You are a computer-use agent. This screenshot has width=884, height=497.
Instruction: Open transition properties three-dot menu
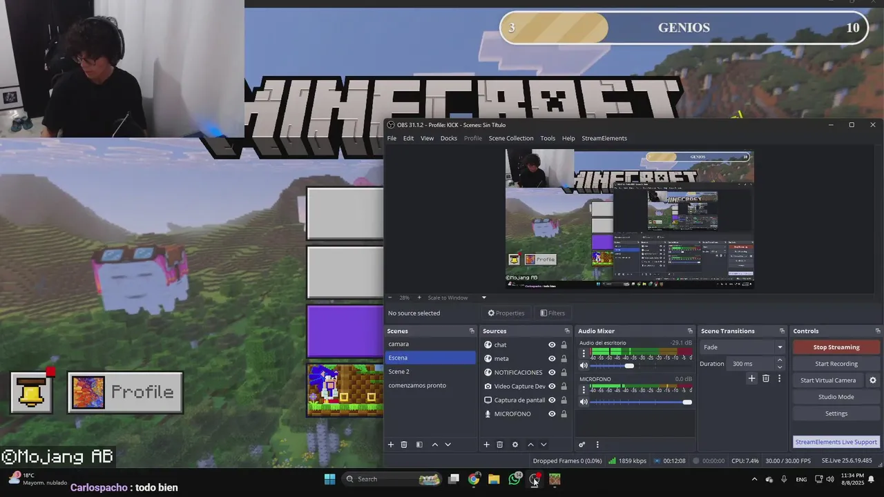pos(779,378)
